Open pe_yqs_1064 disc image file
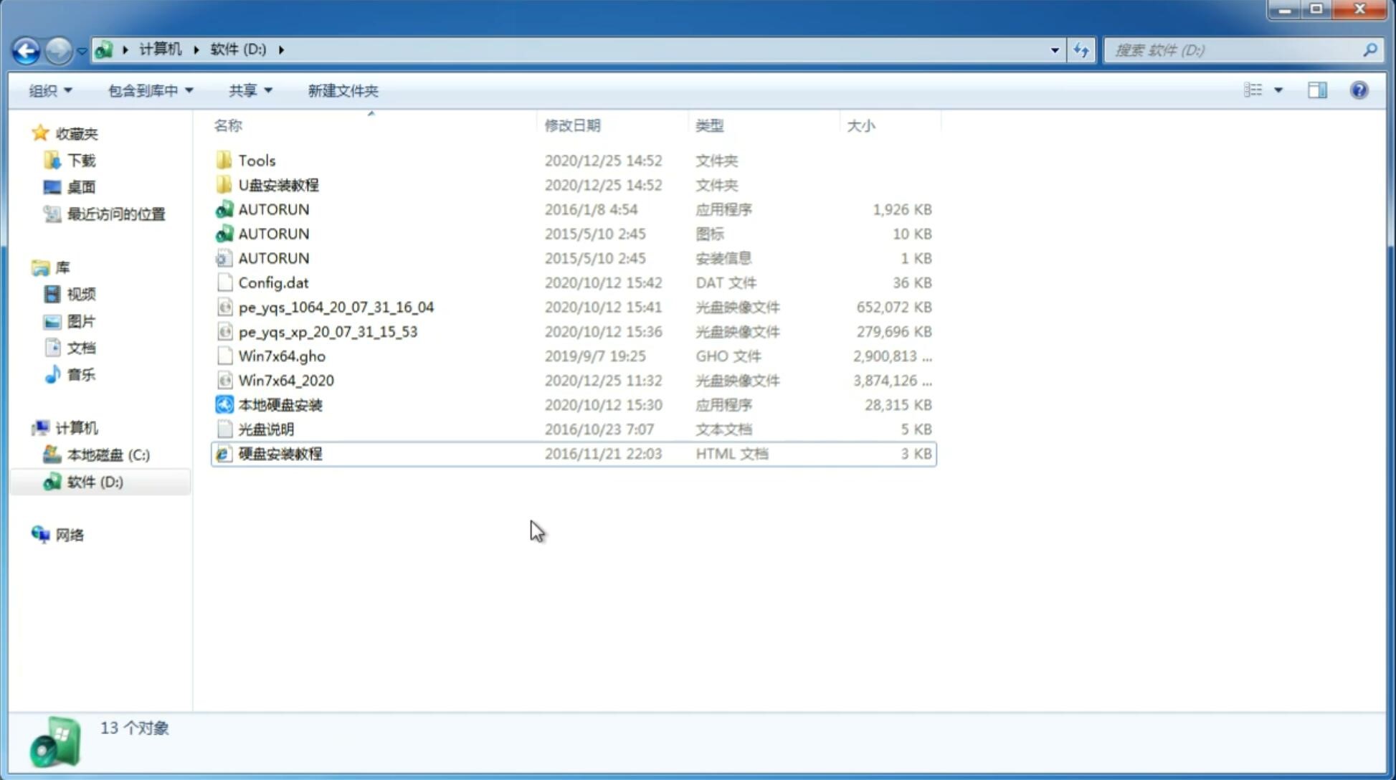The height and width of the screenshot is (780, 1396). coord(336,305)
